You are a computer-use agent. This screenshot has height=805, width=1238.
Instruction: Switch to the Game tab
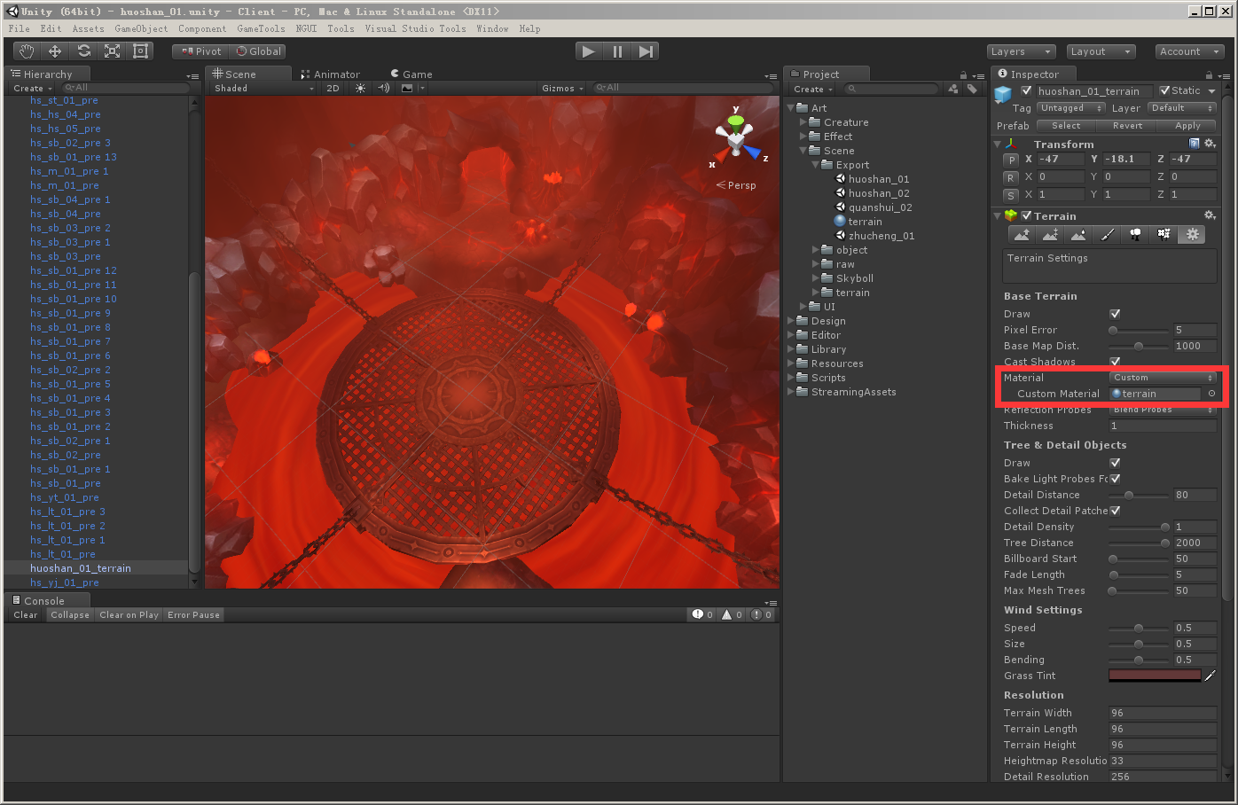412,74
